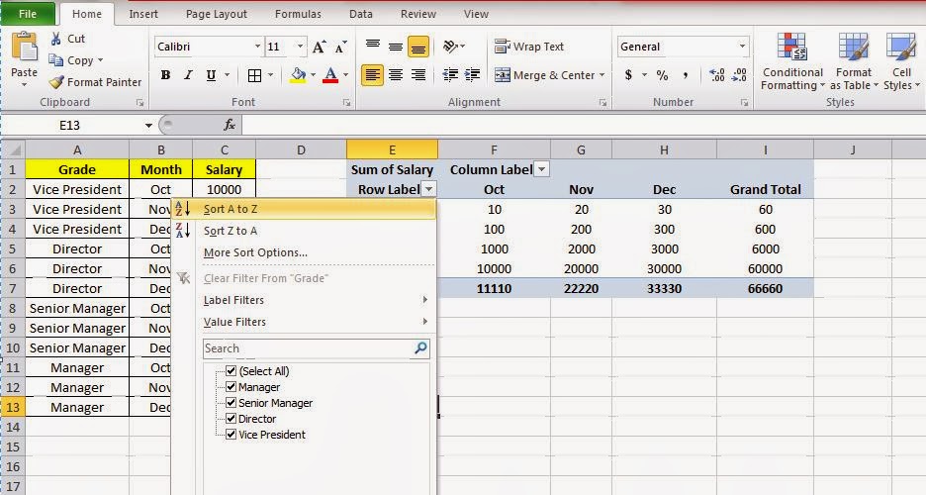
Task: Apply Percent Style format
Action: [662, 75]
